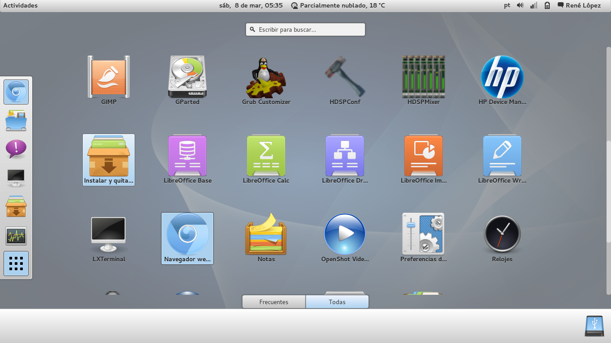
Task: Open the Notas application
Action: point(266,238)
